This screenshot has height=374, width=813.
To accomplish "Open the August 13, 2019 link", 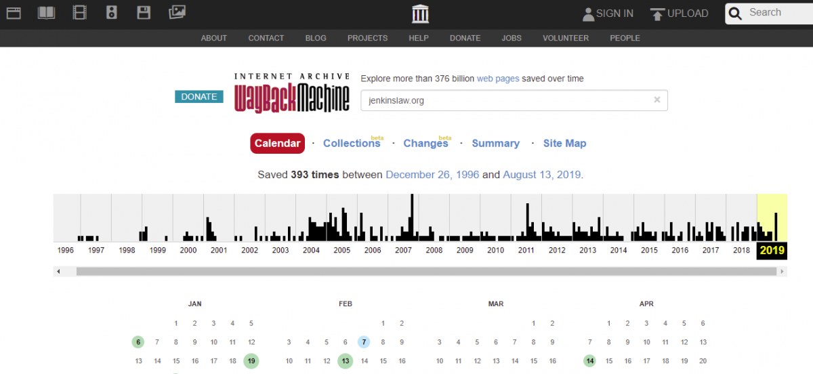I will 542,175.
